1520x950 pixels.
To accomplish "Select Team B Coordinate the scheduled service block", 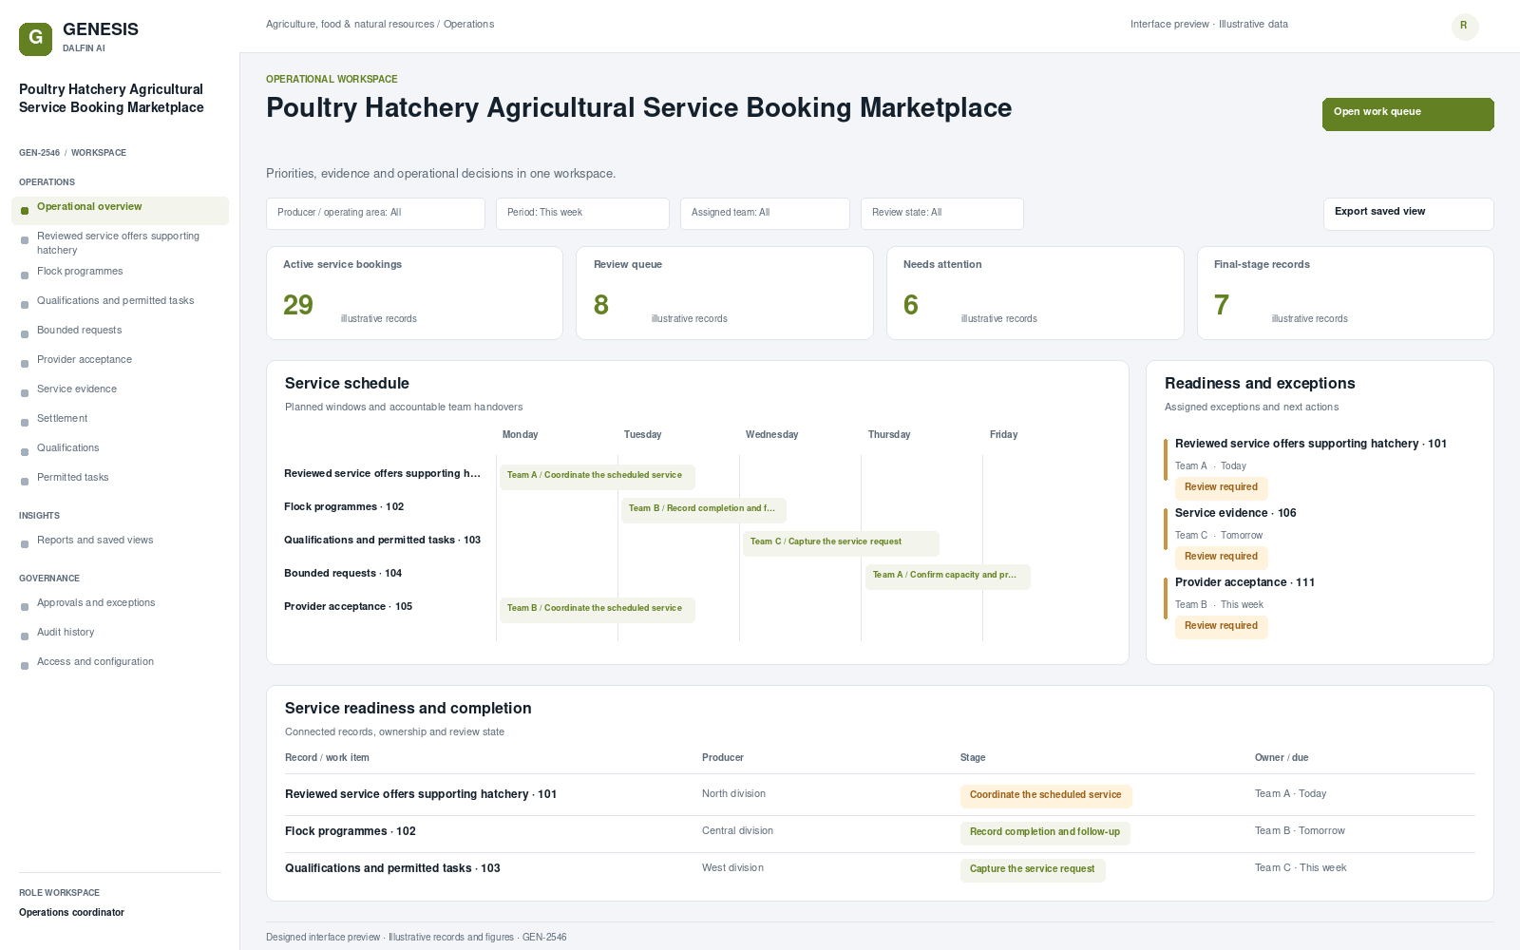I will [x=598, y=609].
